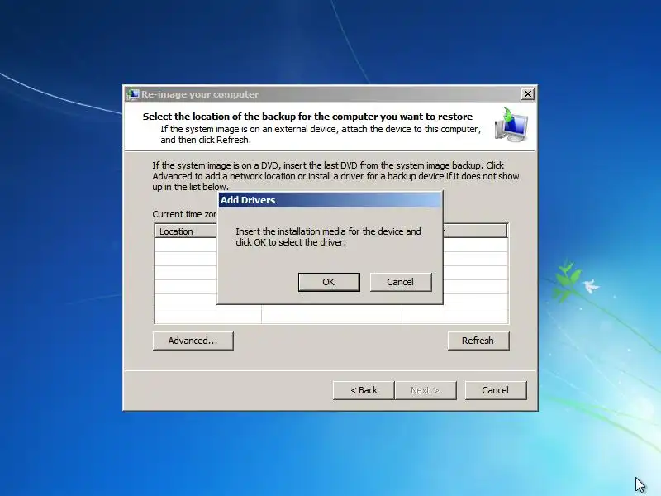The width and height of the screenshot is (661, 496).
Task: Click the 'Select the location of the backup' heading
Action: [x=307, y=117]
